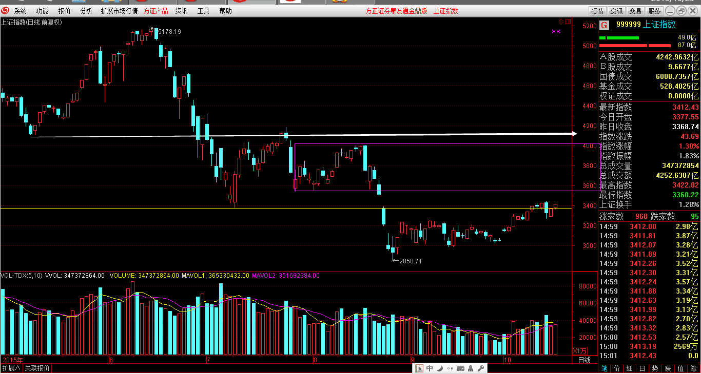Toggle the moon icon in the IME toolbar
The image size is (701, 374).
[440, 368]
